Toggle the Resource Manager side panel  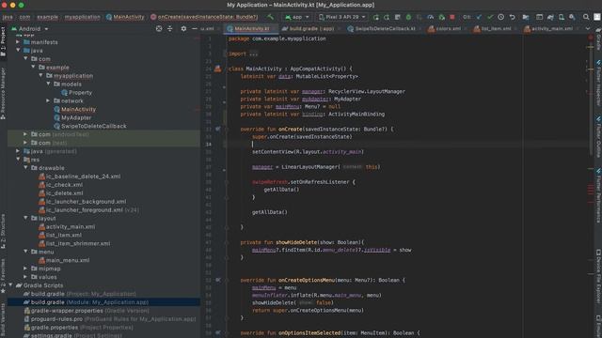3,93
